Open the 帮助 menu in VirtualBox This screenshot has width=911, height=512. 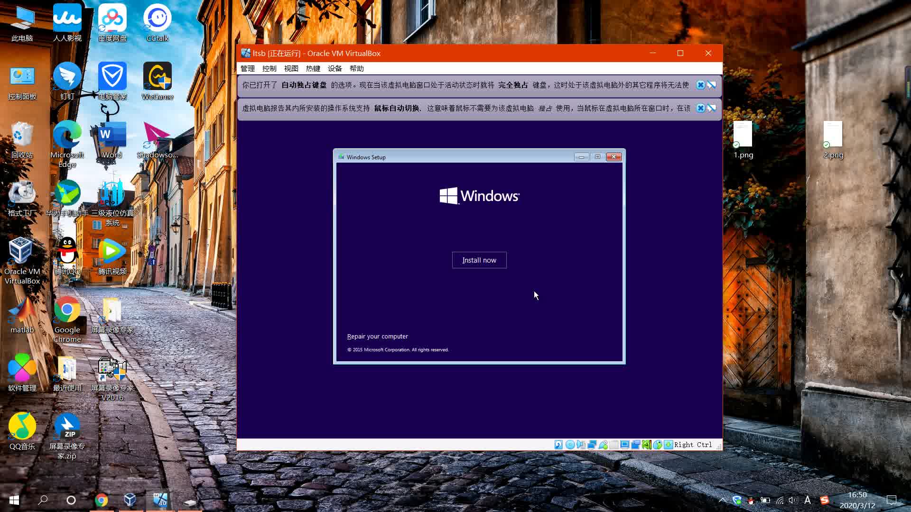(x=357, y=68)
